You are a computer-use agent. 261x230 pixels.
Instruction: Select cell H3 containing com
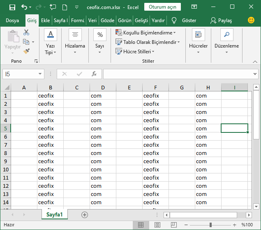[x=208, y=112]
